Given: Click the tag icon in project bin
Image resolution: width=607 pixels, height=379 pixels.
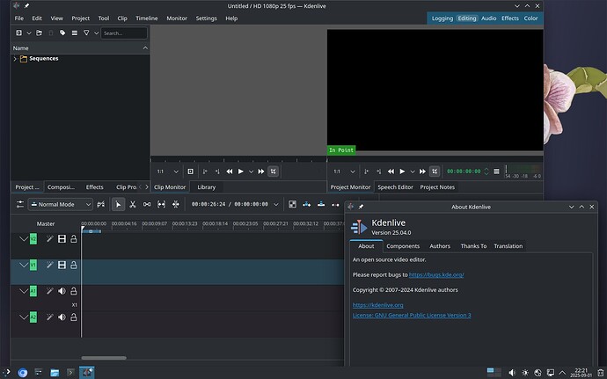Looking at the screenshot, I should (x=62, y=33).
